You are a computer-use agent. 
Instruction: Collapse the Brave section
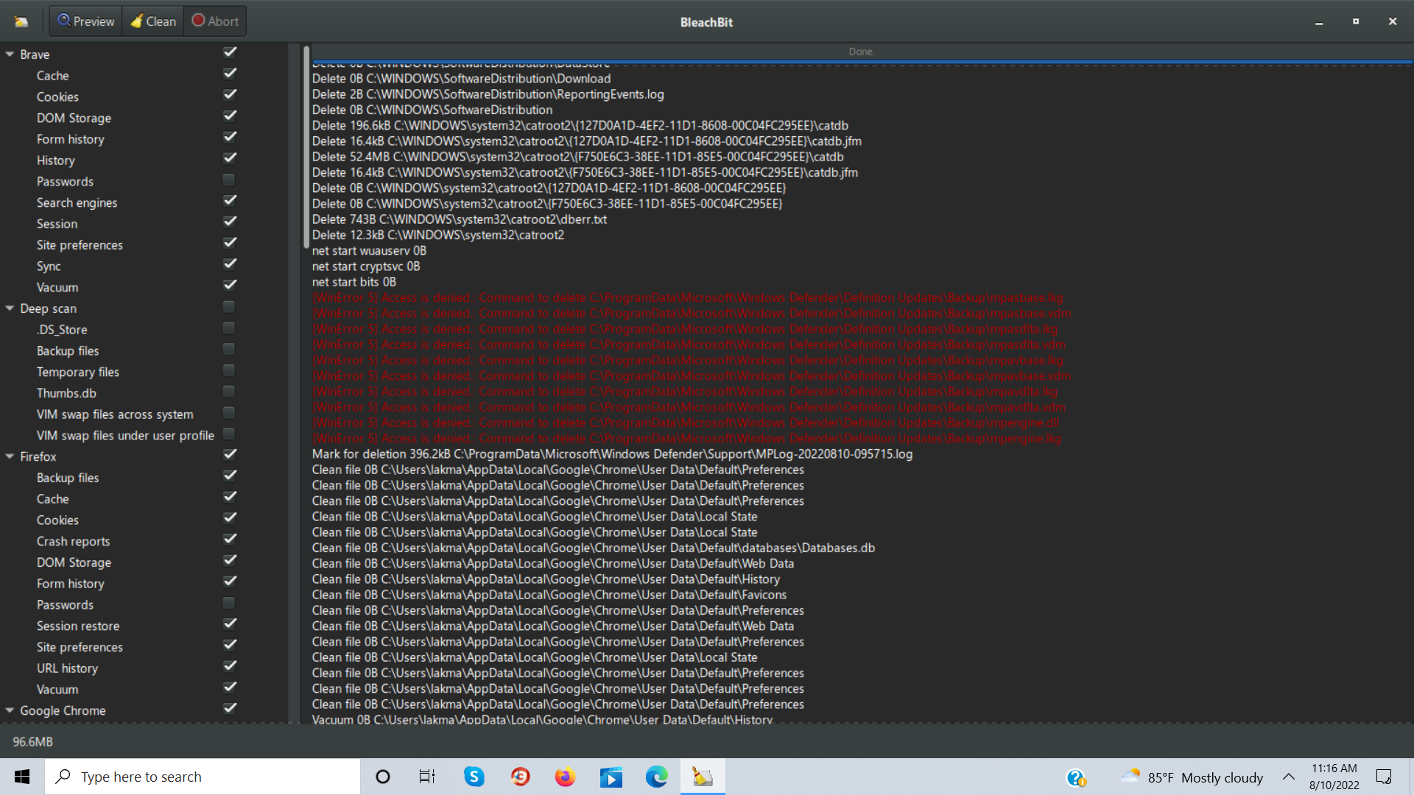click(9, 54)
